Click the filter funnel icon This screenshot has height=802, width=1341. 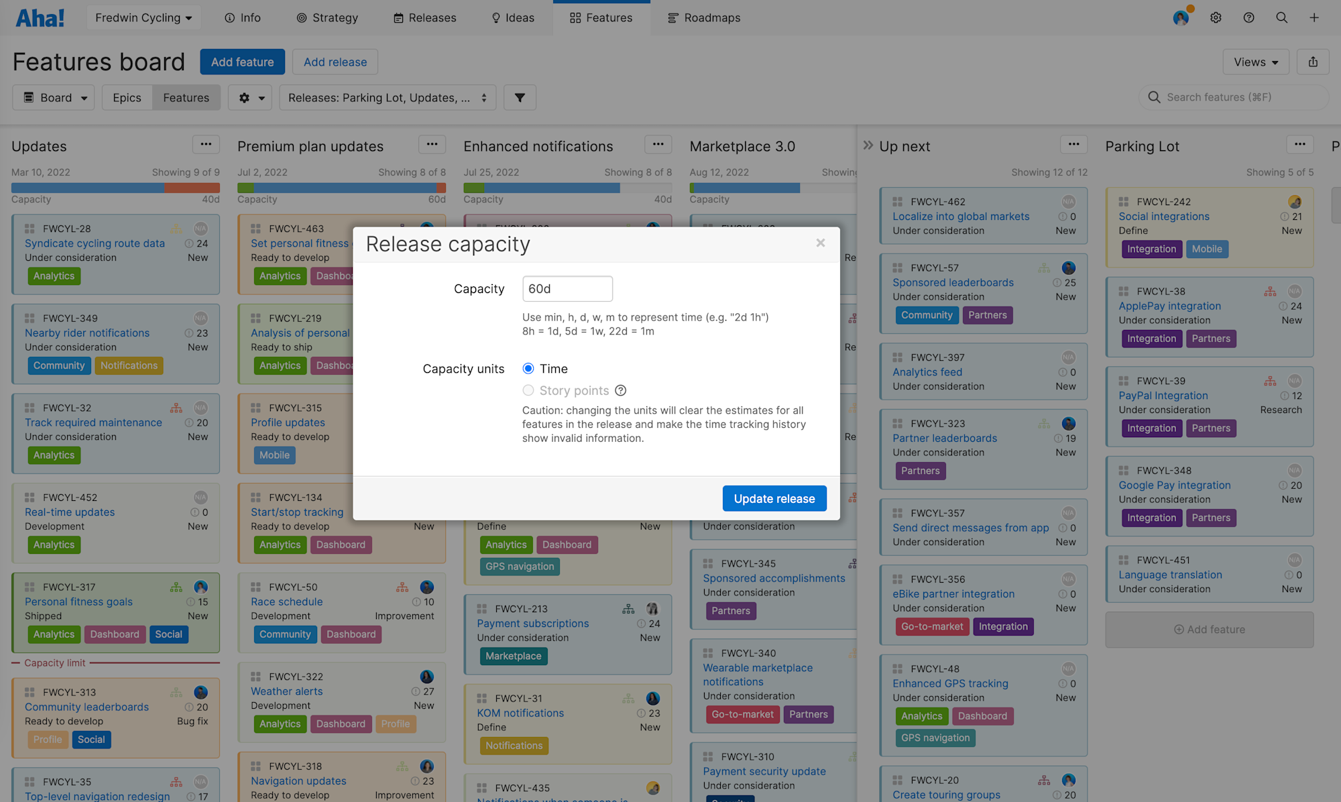pyautogui.click(x=520, y=98)
